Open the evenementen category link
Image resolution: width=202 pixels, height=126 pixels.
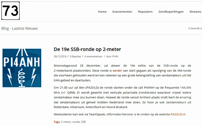[x=95, y=56]
